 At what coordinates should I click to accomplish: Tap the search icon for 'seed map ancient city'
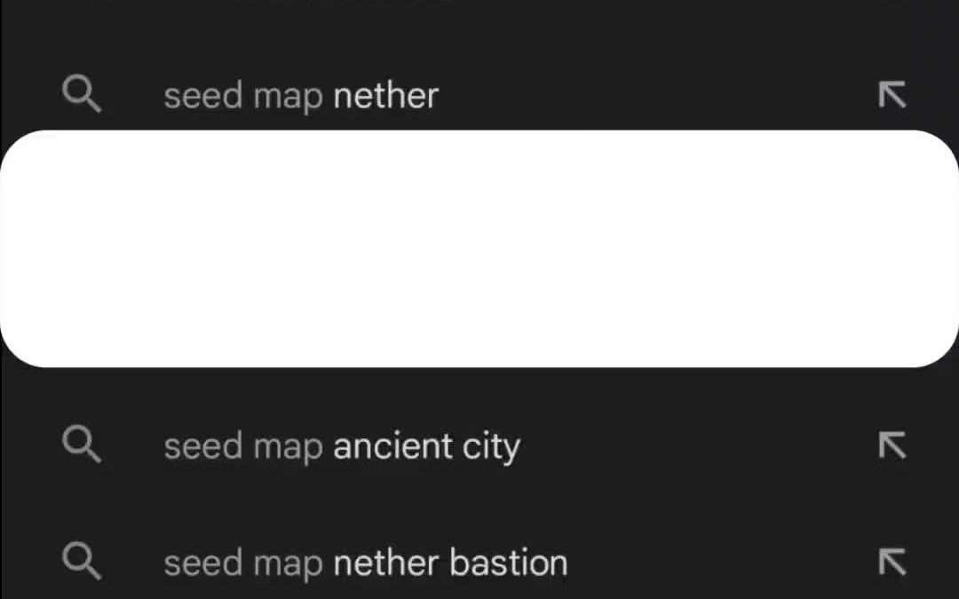coord(82,445)
